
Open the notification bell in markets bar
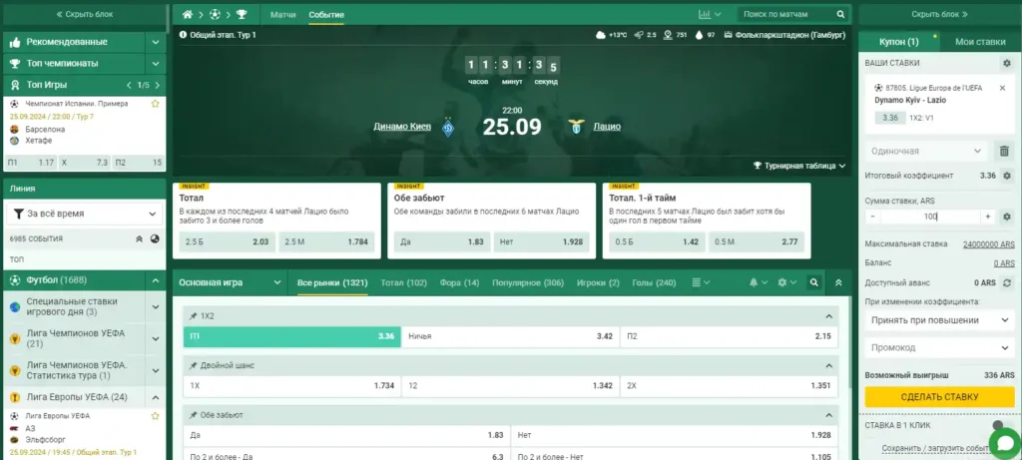(755, 282)
